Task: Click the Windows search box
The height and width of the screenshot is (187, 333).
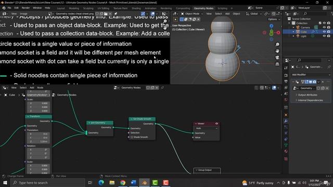Action: [48, 182]
